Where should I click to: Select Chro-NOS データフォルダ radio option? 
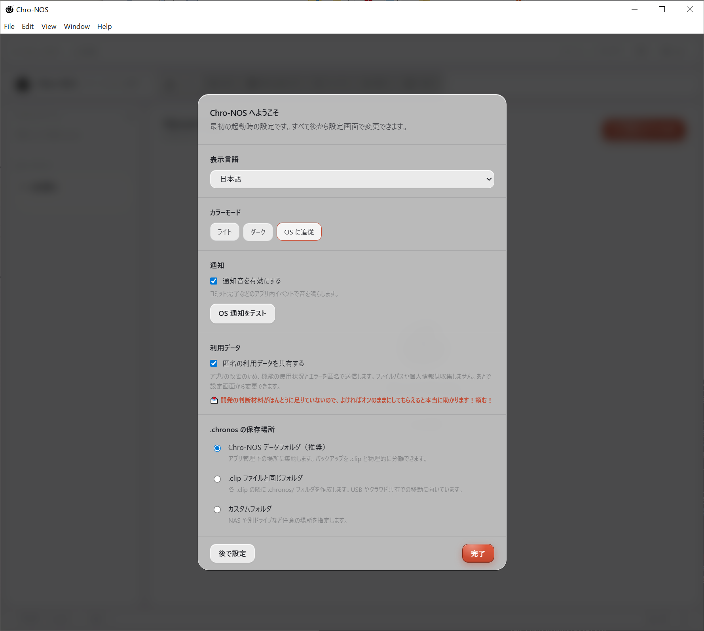pos(217,448)
